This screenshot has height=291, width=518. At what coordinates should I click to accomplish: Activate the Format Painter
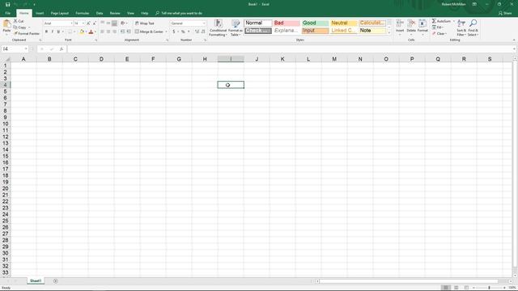[x=27, y=34]
